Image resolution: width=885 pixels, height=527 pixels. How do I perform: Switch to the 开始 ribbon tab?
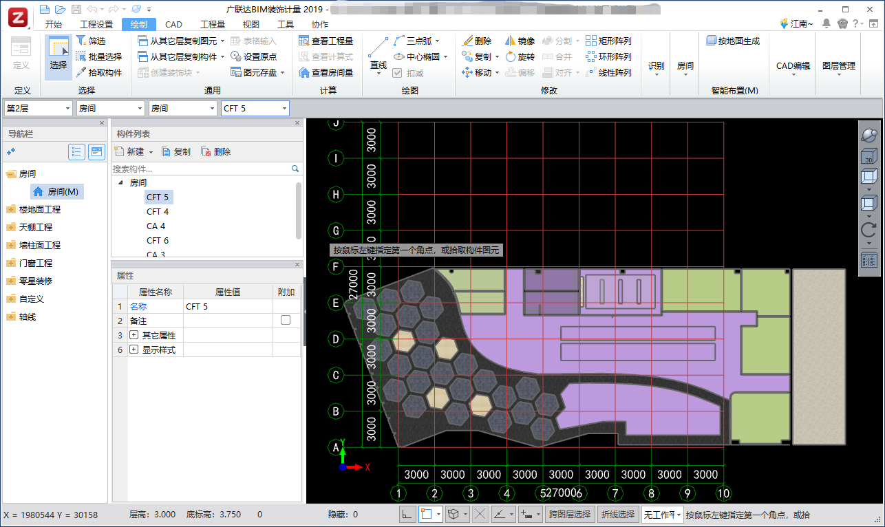[x=54, y=24]
